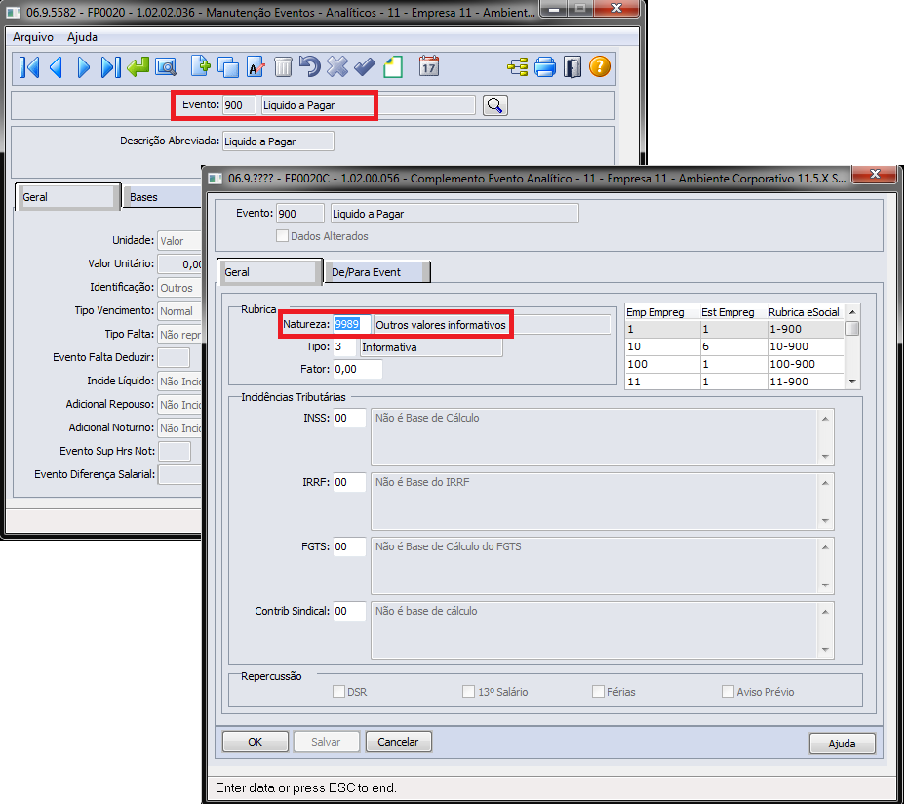The height and width of the screenshot is (807, 907).
Task: Click the Emp Empreg column header
Action: (662, 312)
